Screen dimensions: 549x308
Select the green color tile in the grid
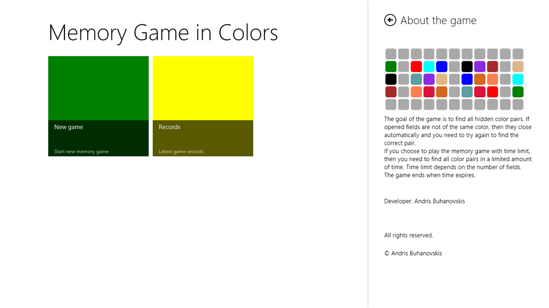pyautogui.click(x=390, y=66)
